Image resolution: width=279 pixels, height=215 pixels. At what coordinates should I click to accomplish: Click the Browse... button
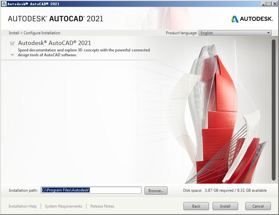[156, 191]
